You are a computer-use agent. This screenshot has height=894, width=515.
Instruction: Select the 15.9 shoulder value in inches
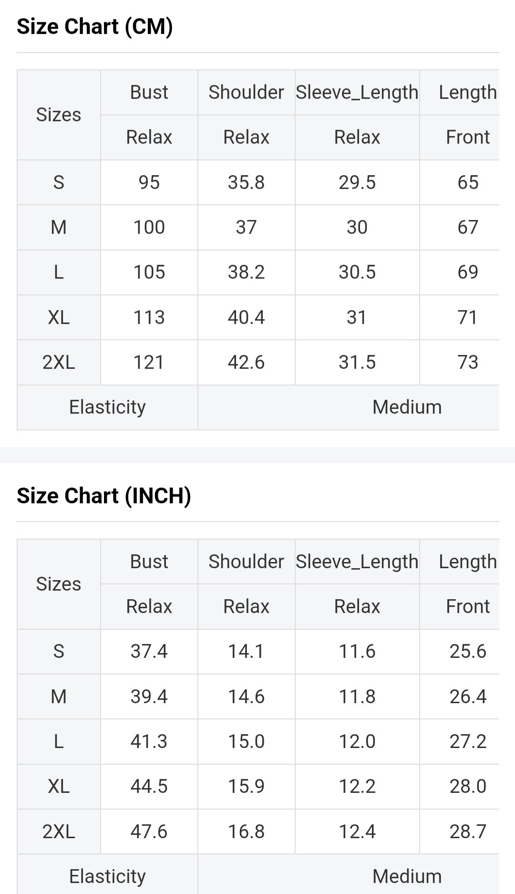click(x=246, y=786)
